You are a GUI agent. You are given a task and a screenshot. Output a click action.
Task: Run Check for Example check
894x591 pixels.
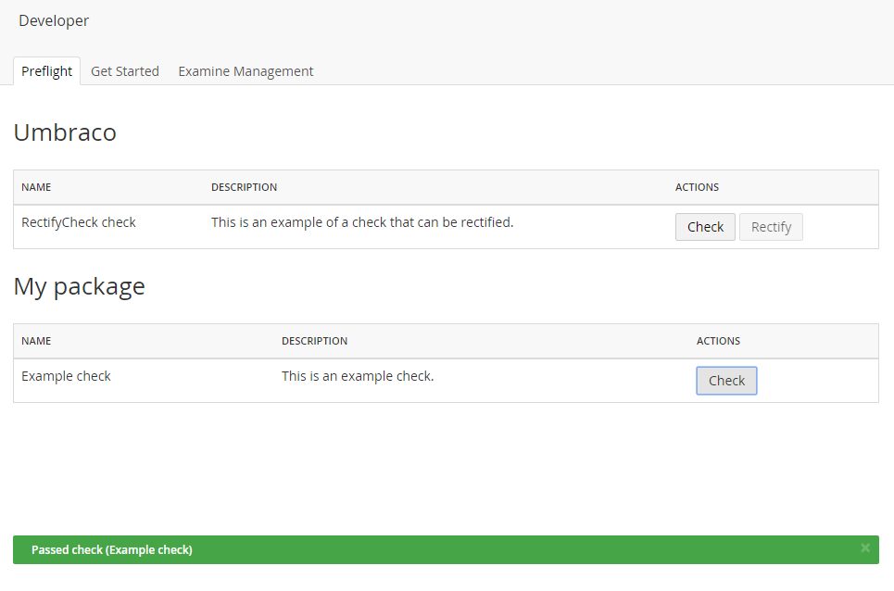[726, 381]
